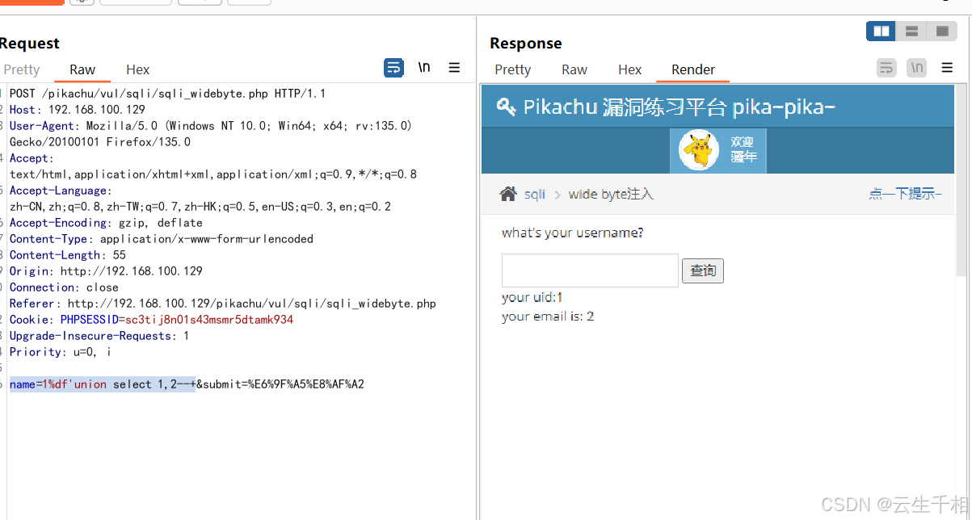Click the "your email is: 2" result text
The height and width of the screenshot is (520, 972).
pyautogui.click(x=548, y=317)
